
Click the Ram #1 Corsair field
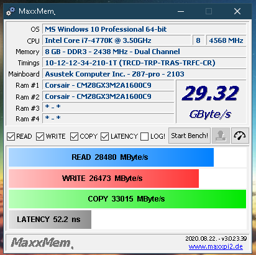[108, 85]
